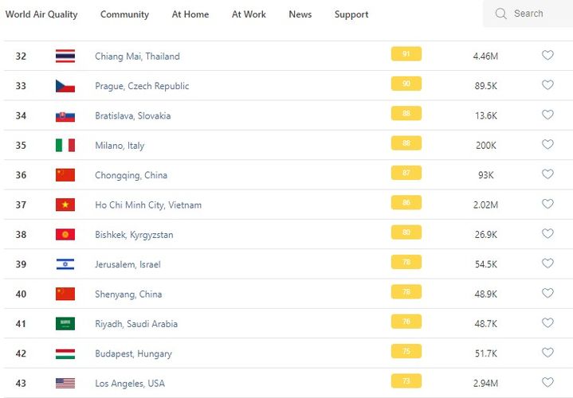Go to the At Home section
Viewport: 573px width, 398px height.
[190, 14]
